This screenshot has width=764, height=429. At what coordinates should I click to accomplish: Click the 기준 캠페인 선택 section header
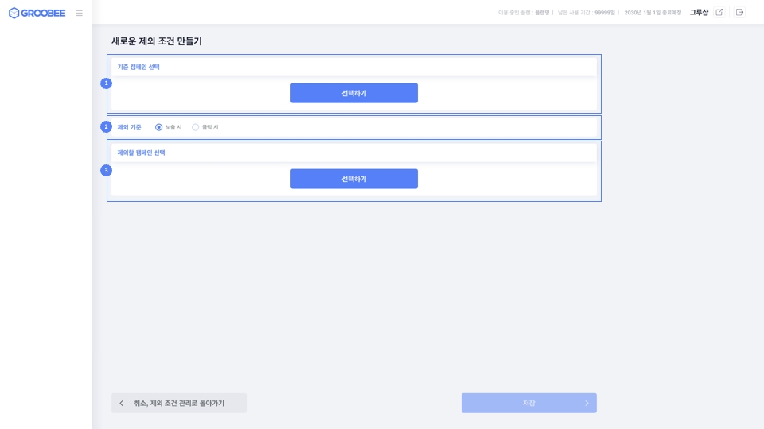[x=138, y=68]
